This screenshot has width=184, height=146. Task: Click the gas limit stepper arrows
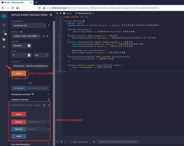[x=29, y=45]
